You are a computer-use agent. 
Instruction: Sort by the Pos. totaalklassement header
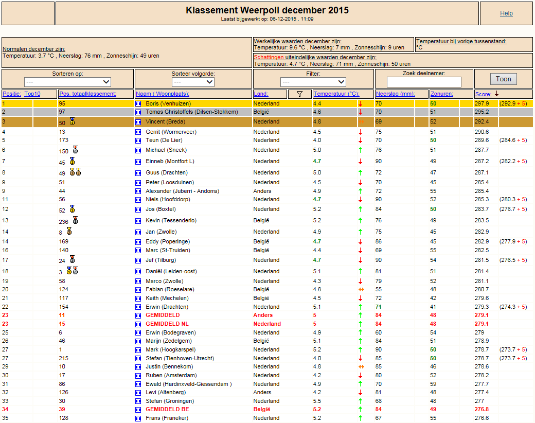(x=87, y=94)
